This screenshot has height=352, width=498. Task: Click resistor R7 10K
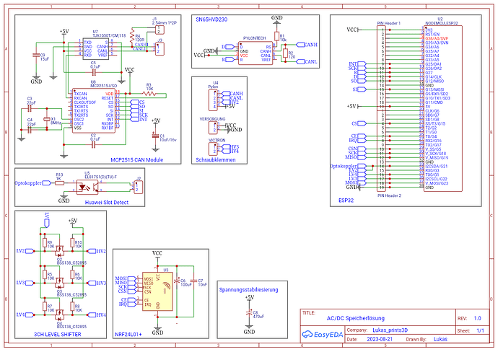coord(45,307)
